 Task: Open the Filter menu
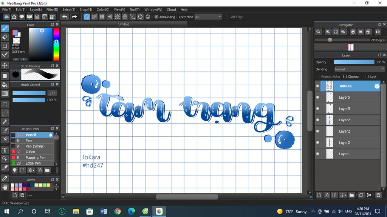[52, 9]
